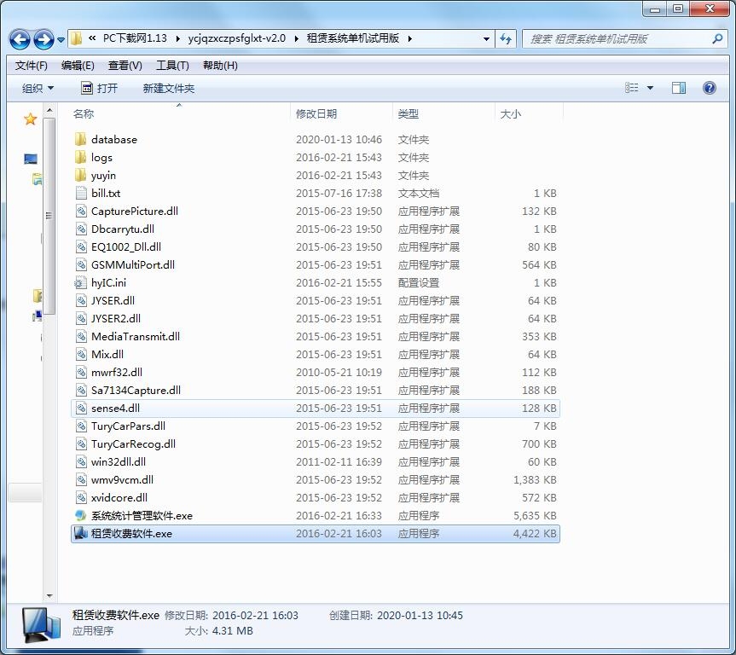This screenshot has width=736, height=655.
Task: Click the search magnifier icon
Action: coord(717,39)
